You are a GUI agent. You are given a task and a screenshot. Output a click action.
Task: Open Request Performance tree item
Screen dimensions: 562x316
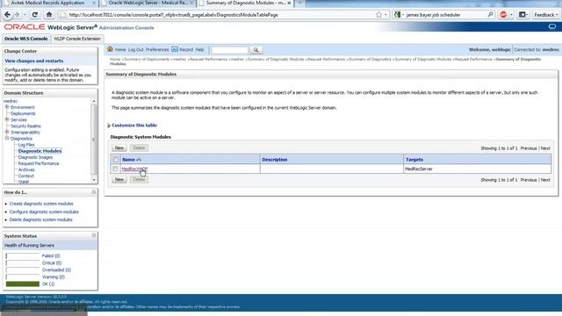39,163
